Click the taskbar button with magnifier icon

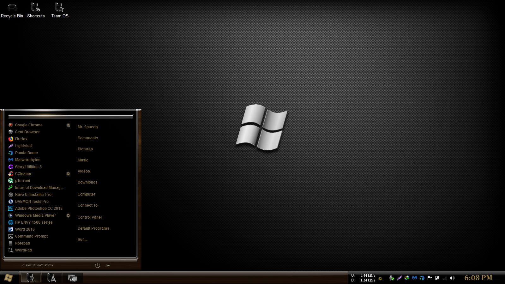tap(31, 278)
